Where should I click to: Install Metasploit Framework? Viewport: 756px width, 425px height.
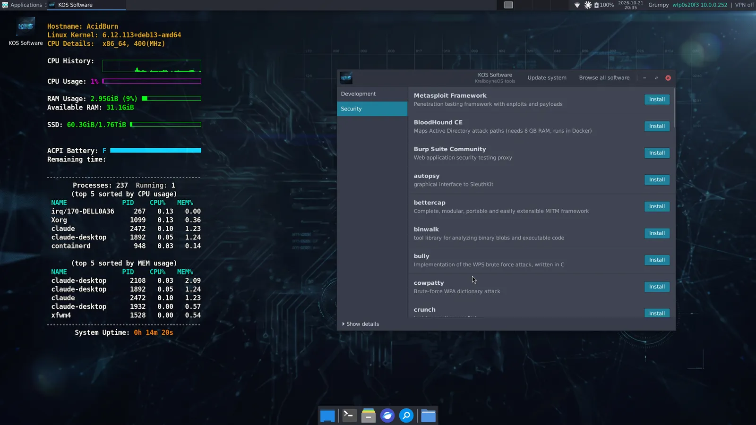(x=657, y=100)
